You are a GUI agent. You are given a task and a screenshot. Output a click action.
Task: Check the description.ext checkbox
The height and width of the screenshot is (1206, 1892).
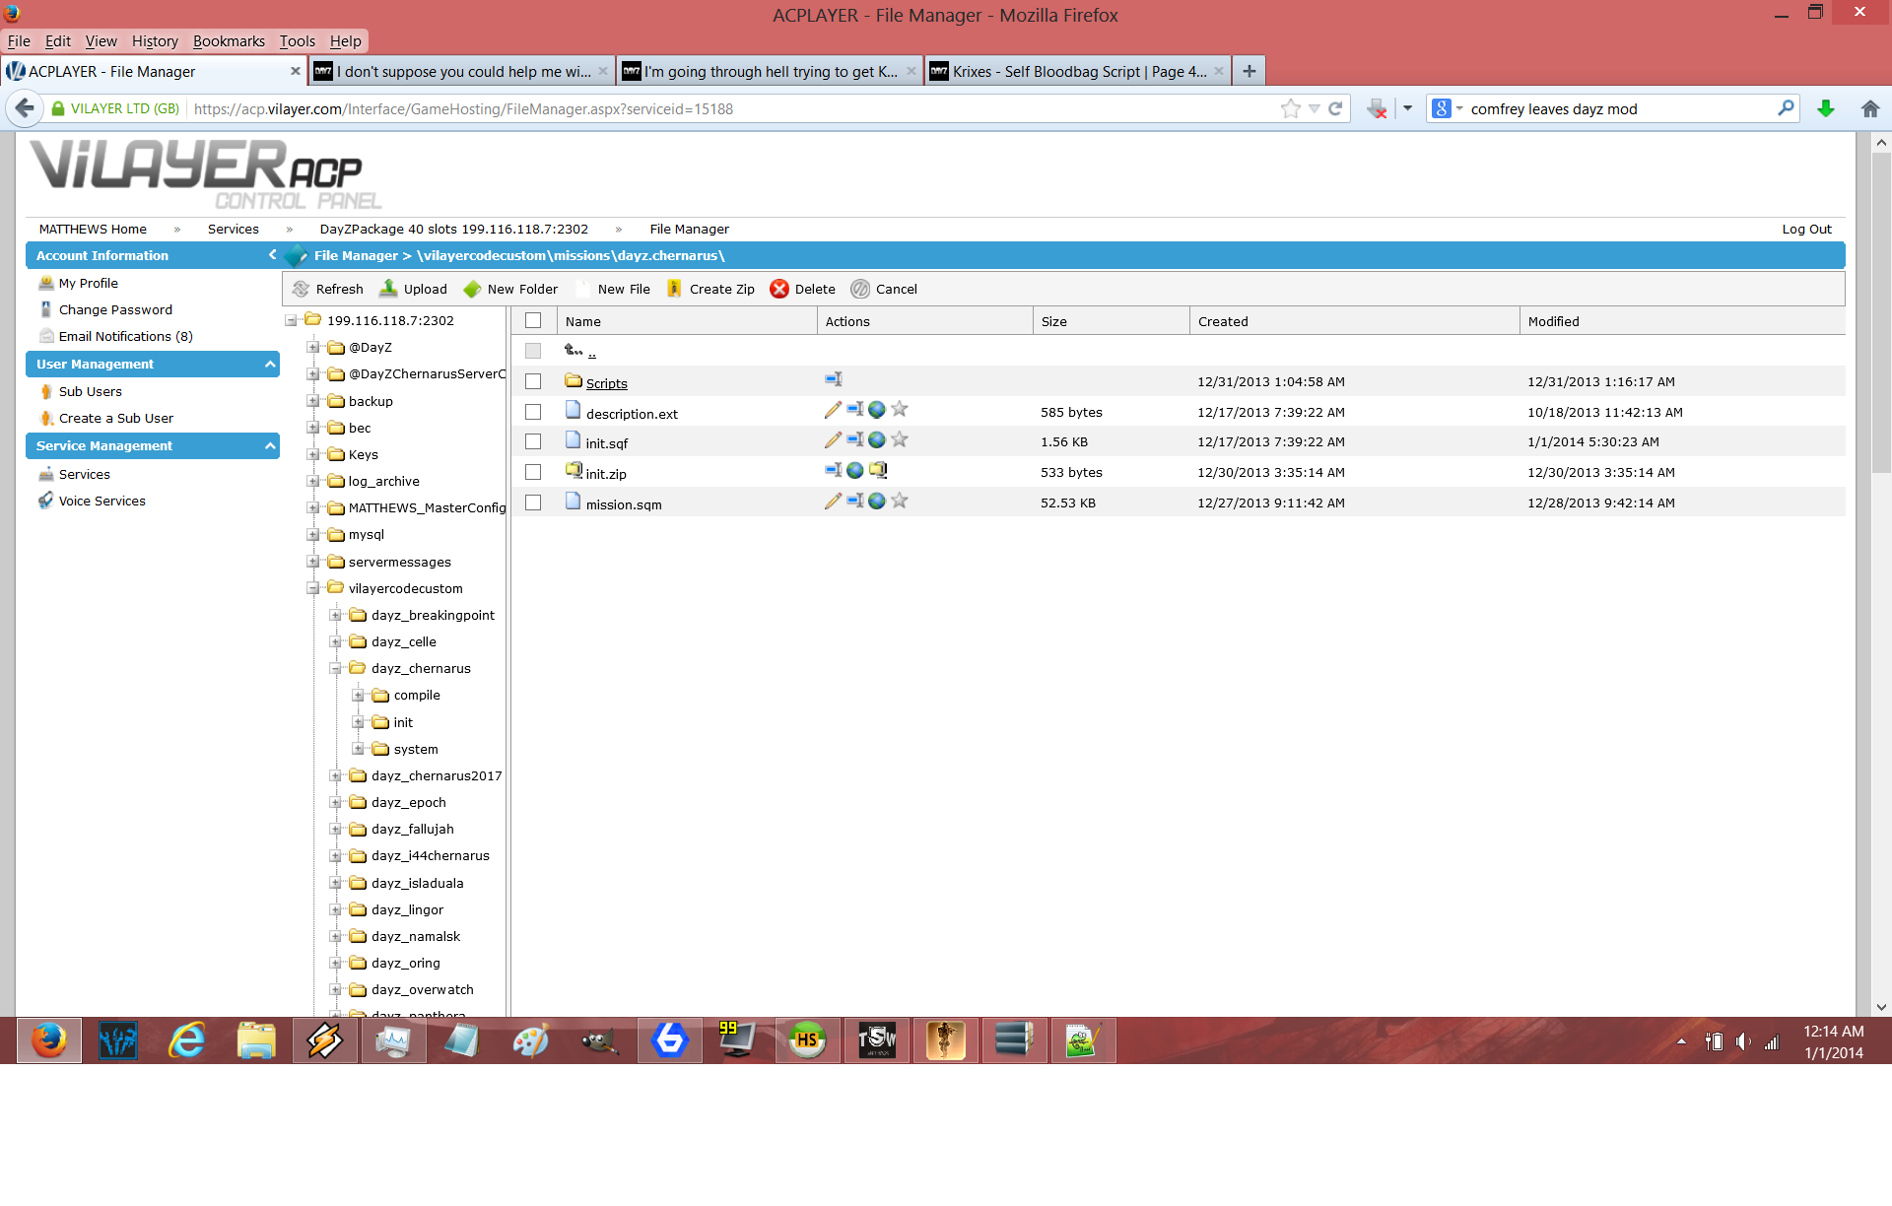533,412
